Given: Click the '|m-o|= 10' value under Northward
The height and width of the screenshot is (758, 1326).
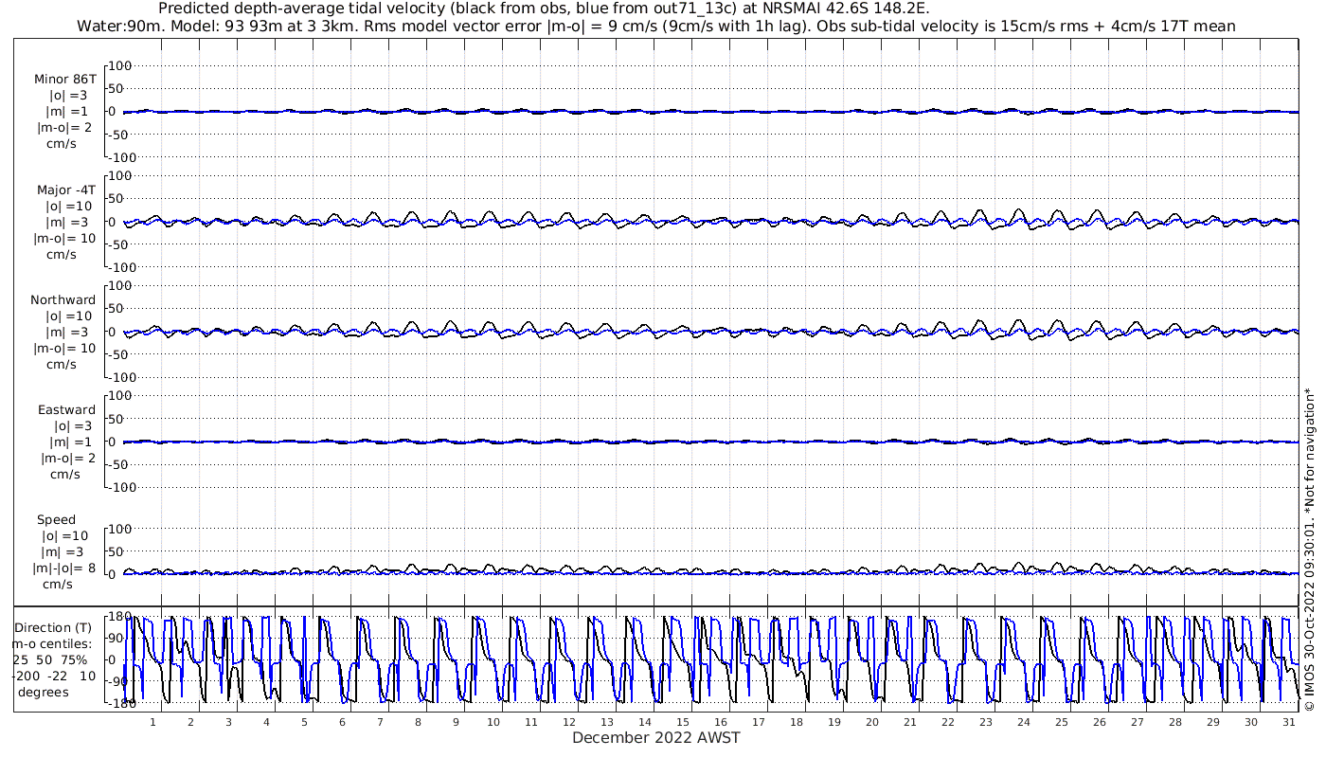Looking at the screenshot, I should tap(65, 349).
